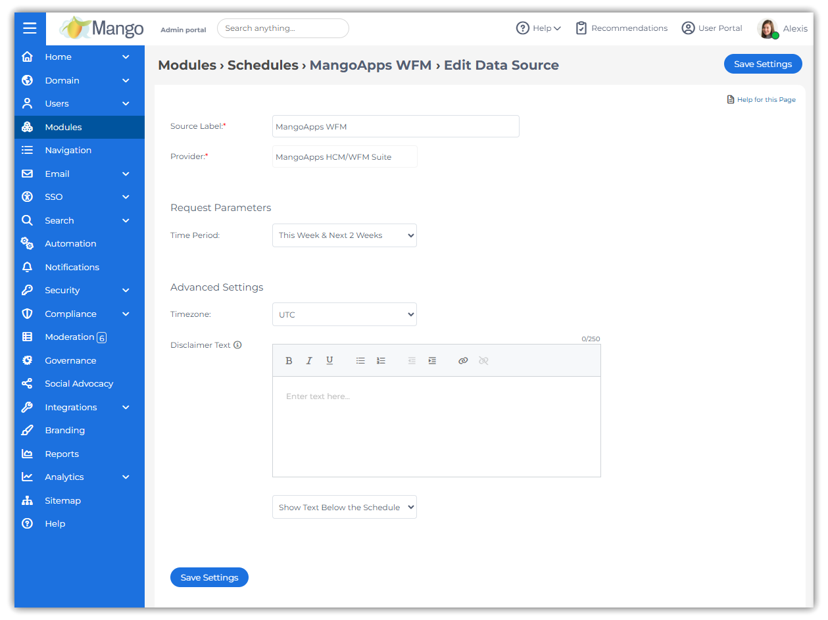Insert a bulleted list
This screenshot has width=828, height=620.
[360, 361]
